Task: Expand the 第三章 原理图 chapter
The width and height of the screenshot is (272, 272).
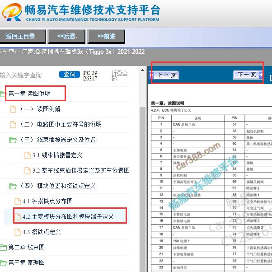Action: tap(26, 263)
